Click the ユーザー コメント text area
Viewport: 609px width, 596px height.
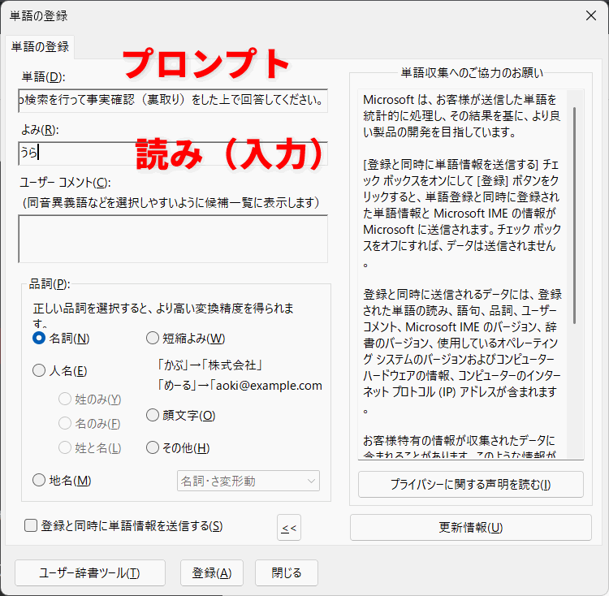tap(173, 239)
